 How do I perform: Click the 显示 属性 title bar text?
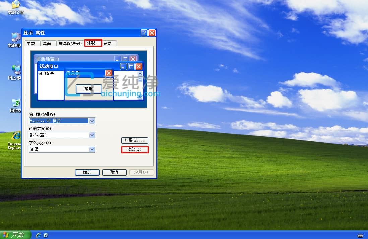(34, 33)
